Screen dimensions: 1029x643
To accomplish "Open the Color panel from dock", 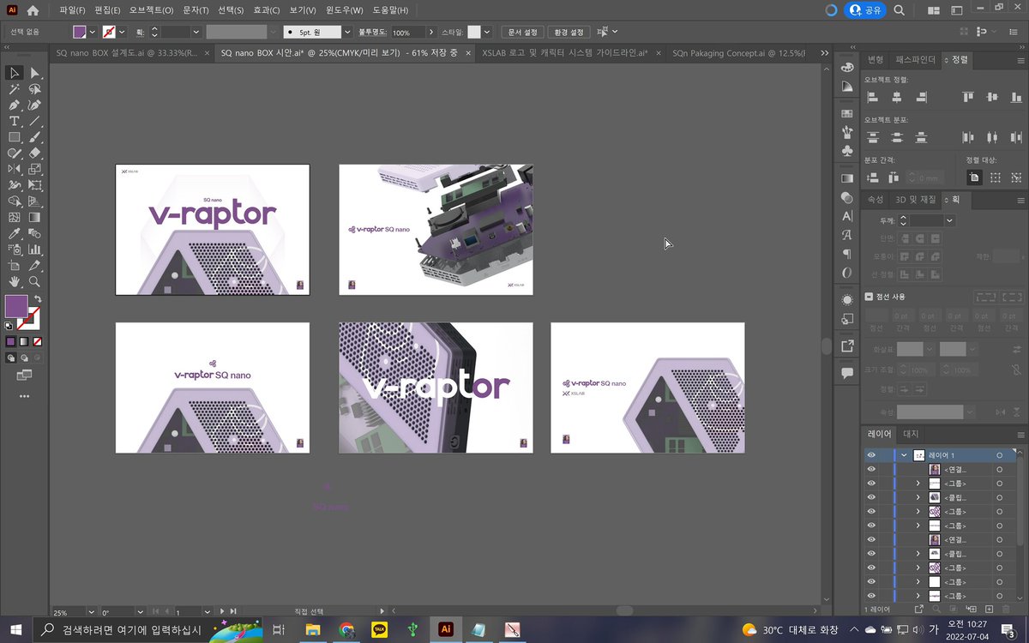I will tap(847, 66).
